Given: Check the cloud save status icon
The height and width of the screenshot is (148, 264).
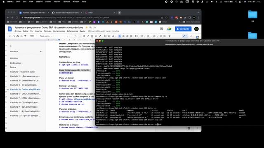Looking at the screenshot, I should coord(95,28).
